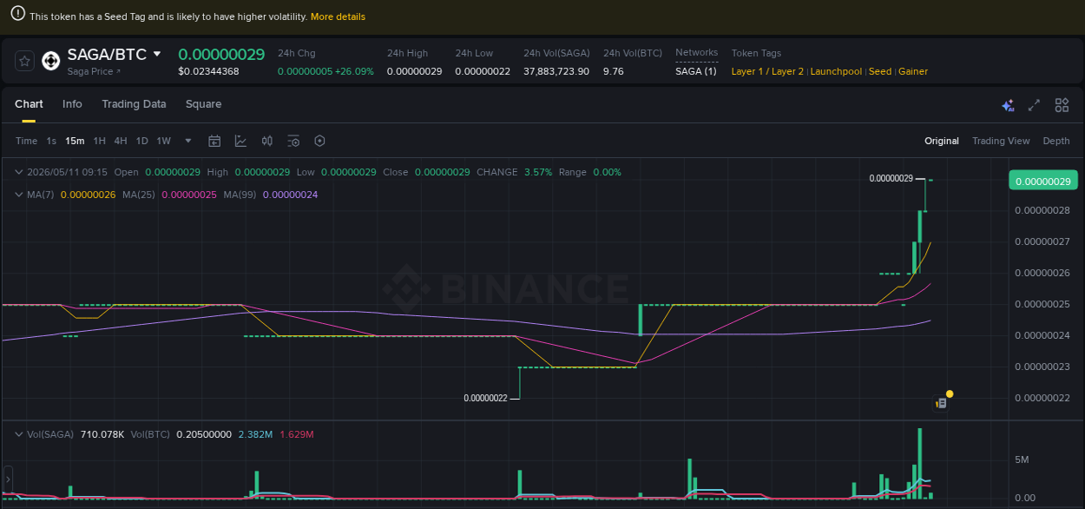Click the CHANGE 3.57% readout
The image size is (1085, 509).
[514, 172]
